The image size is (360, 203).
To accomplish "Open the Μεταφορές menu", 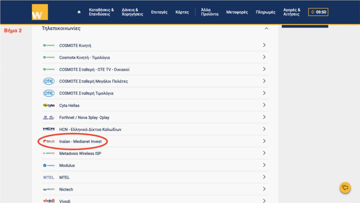I will pos(237,12).
